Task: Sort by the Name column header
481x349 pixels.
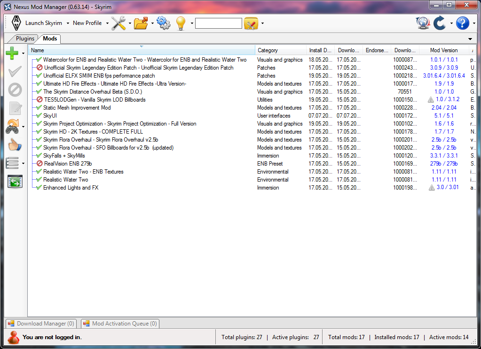Action: tap(142, 50)
